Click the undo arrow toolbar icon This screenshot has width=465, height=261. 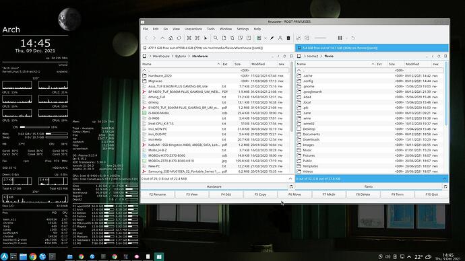coord(353,38)
